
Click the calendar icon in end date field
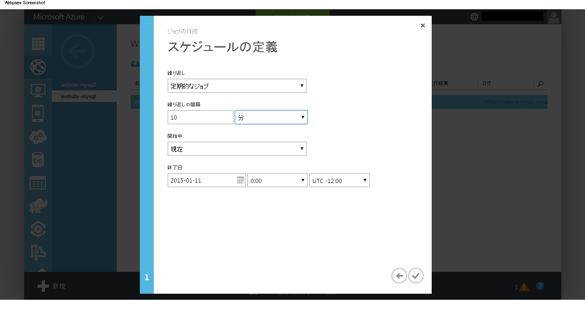click(240, 180)
